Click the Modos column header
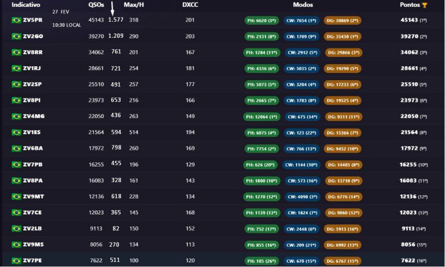Image resolution: width=445 pixels, height=267 pixels. 303,5
